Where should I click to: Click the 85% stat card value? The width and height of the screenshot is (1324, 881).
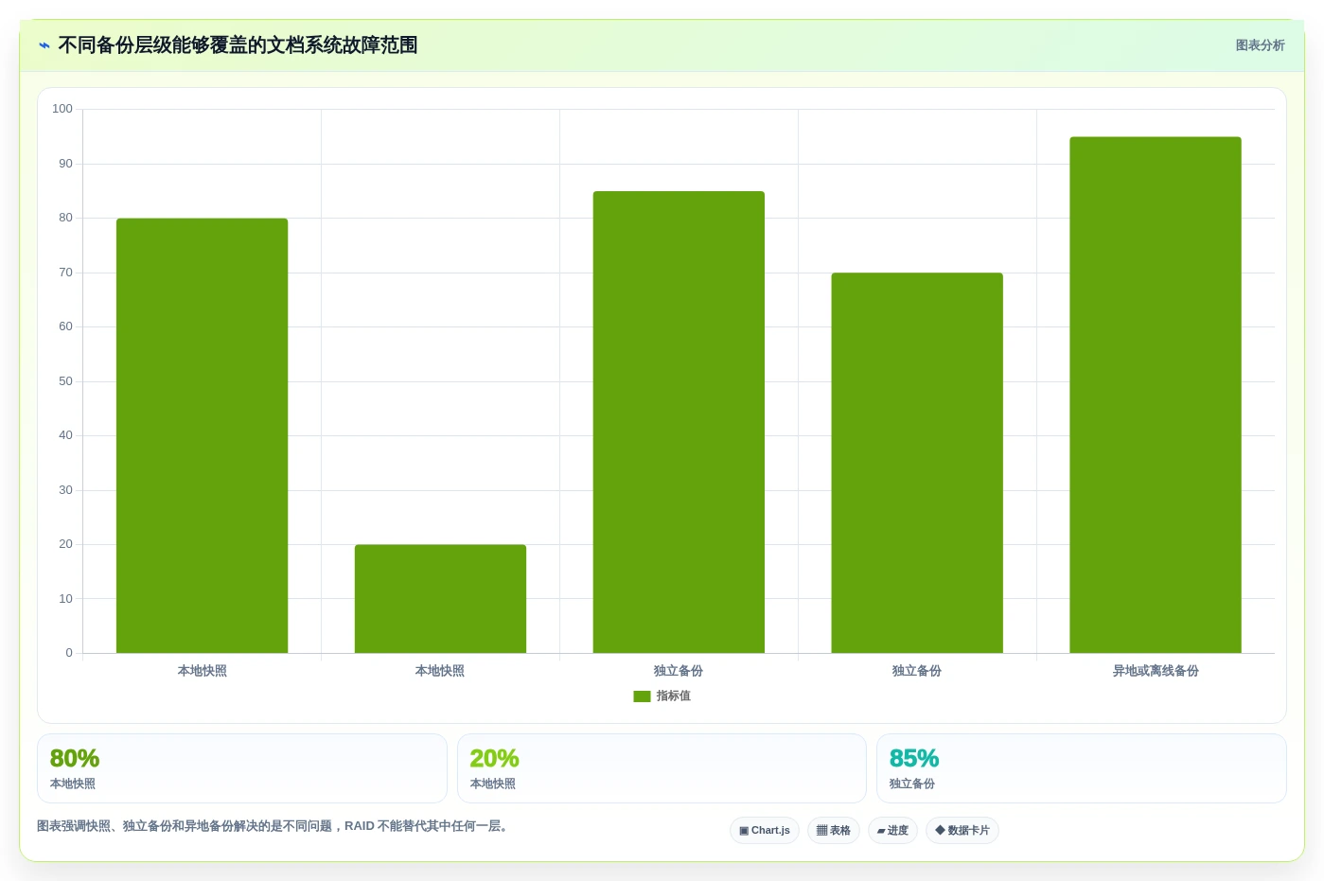[914, 759]
